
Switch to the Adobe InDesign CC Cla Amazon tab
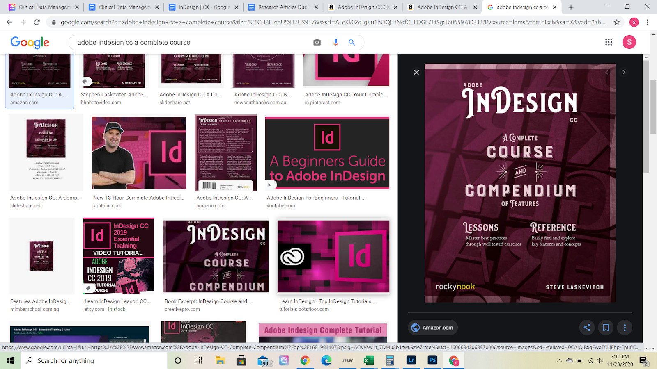[x=363, y=7]
